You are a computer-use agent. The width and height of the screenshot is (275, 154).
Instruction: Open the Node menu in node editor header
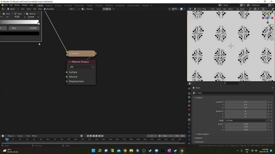(40, 9)
